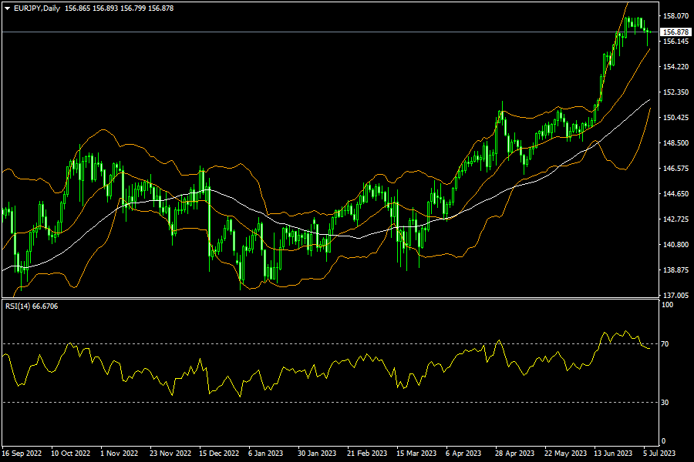Click the 138.875 price axis label

(675, 270)
